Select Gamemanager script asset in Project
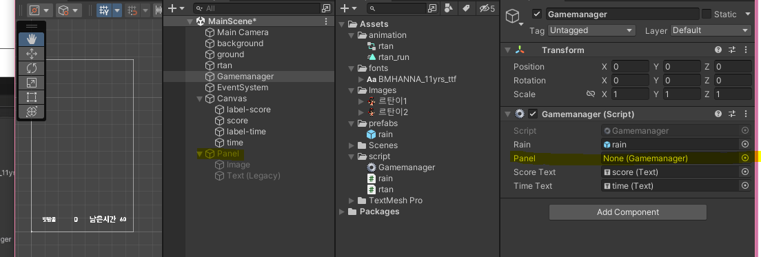The width and height of the screenshot is (761, 257). 407,167
